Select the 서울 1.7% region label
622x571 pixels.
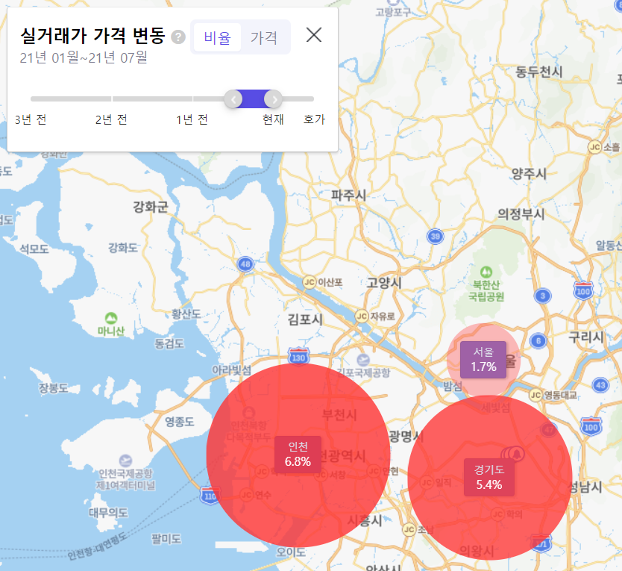(483, 359)
